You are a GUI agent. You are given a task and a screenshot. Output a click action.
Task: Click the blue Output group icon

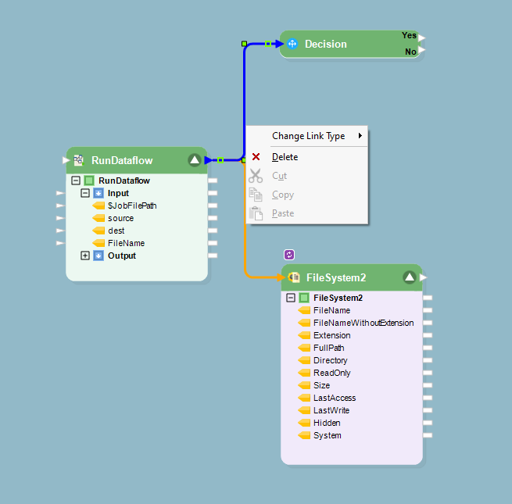pos(98,256)
